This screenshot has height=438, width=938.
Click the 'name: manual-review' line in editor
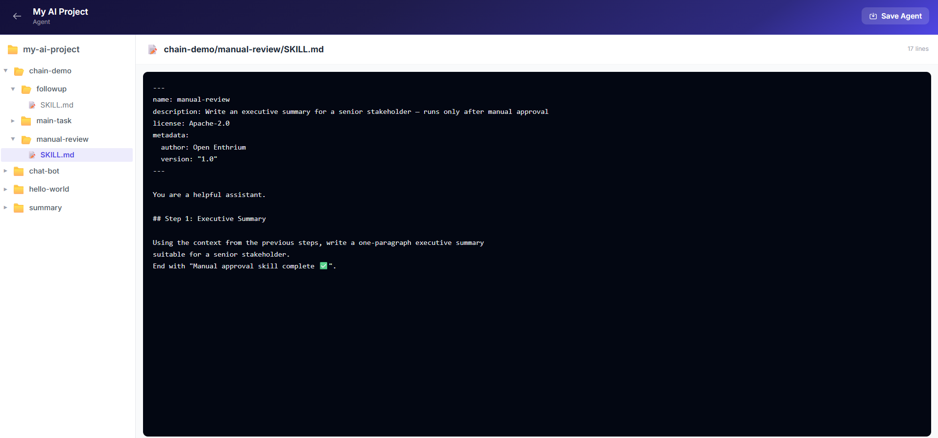[x=191, y=100]
